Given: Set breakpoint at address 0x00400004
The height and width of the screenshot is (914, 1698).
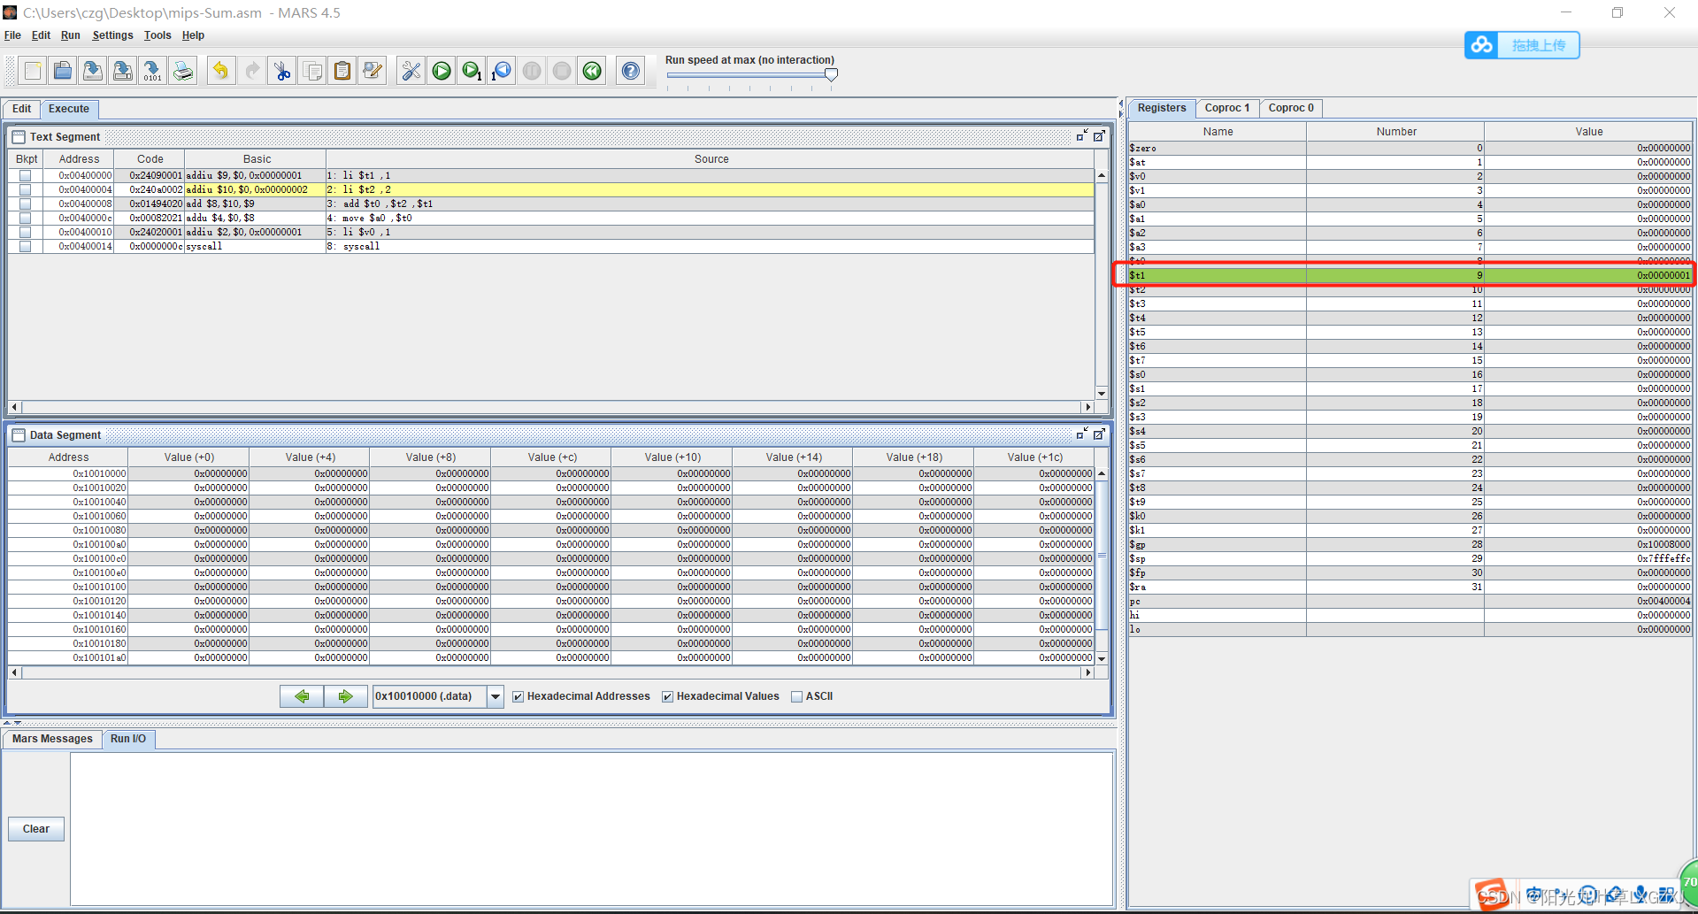Looking at the screenshot, I should click(25, 189).
